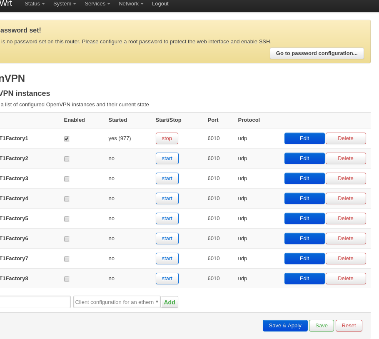Click the Protocol column header
The width and height of the screenshot is (379, 339).
tap(249, 120)
